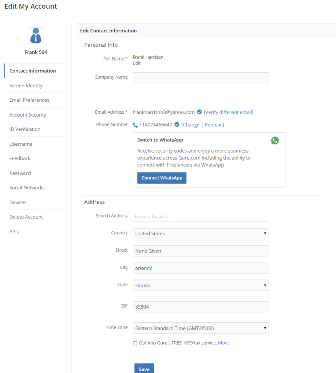Select ID Verification from sidebar
The image size is (336, 373).
click(25, 129)
